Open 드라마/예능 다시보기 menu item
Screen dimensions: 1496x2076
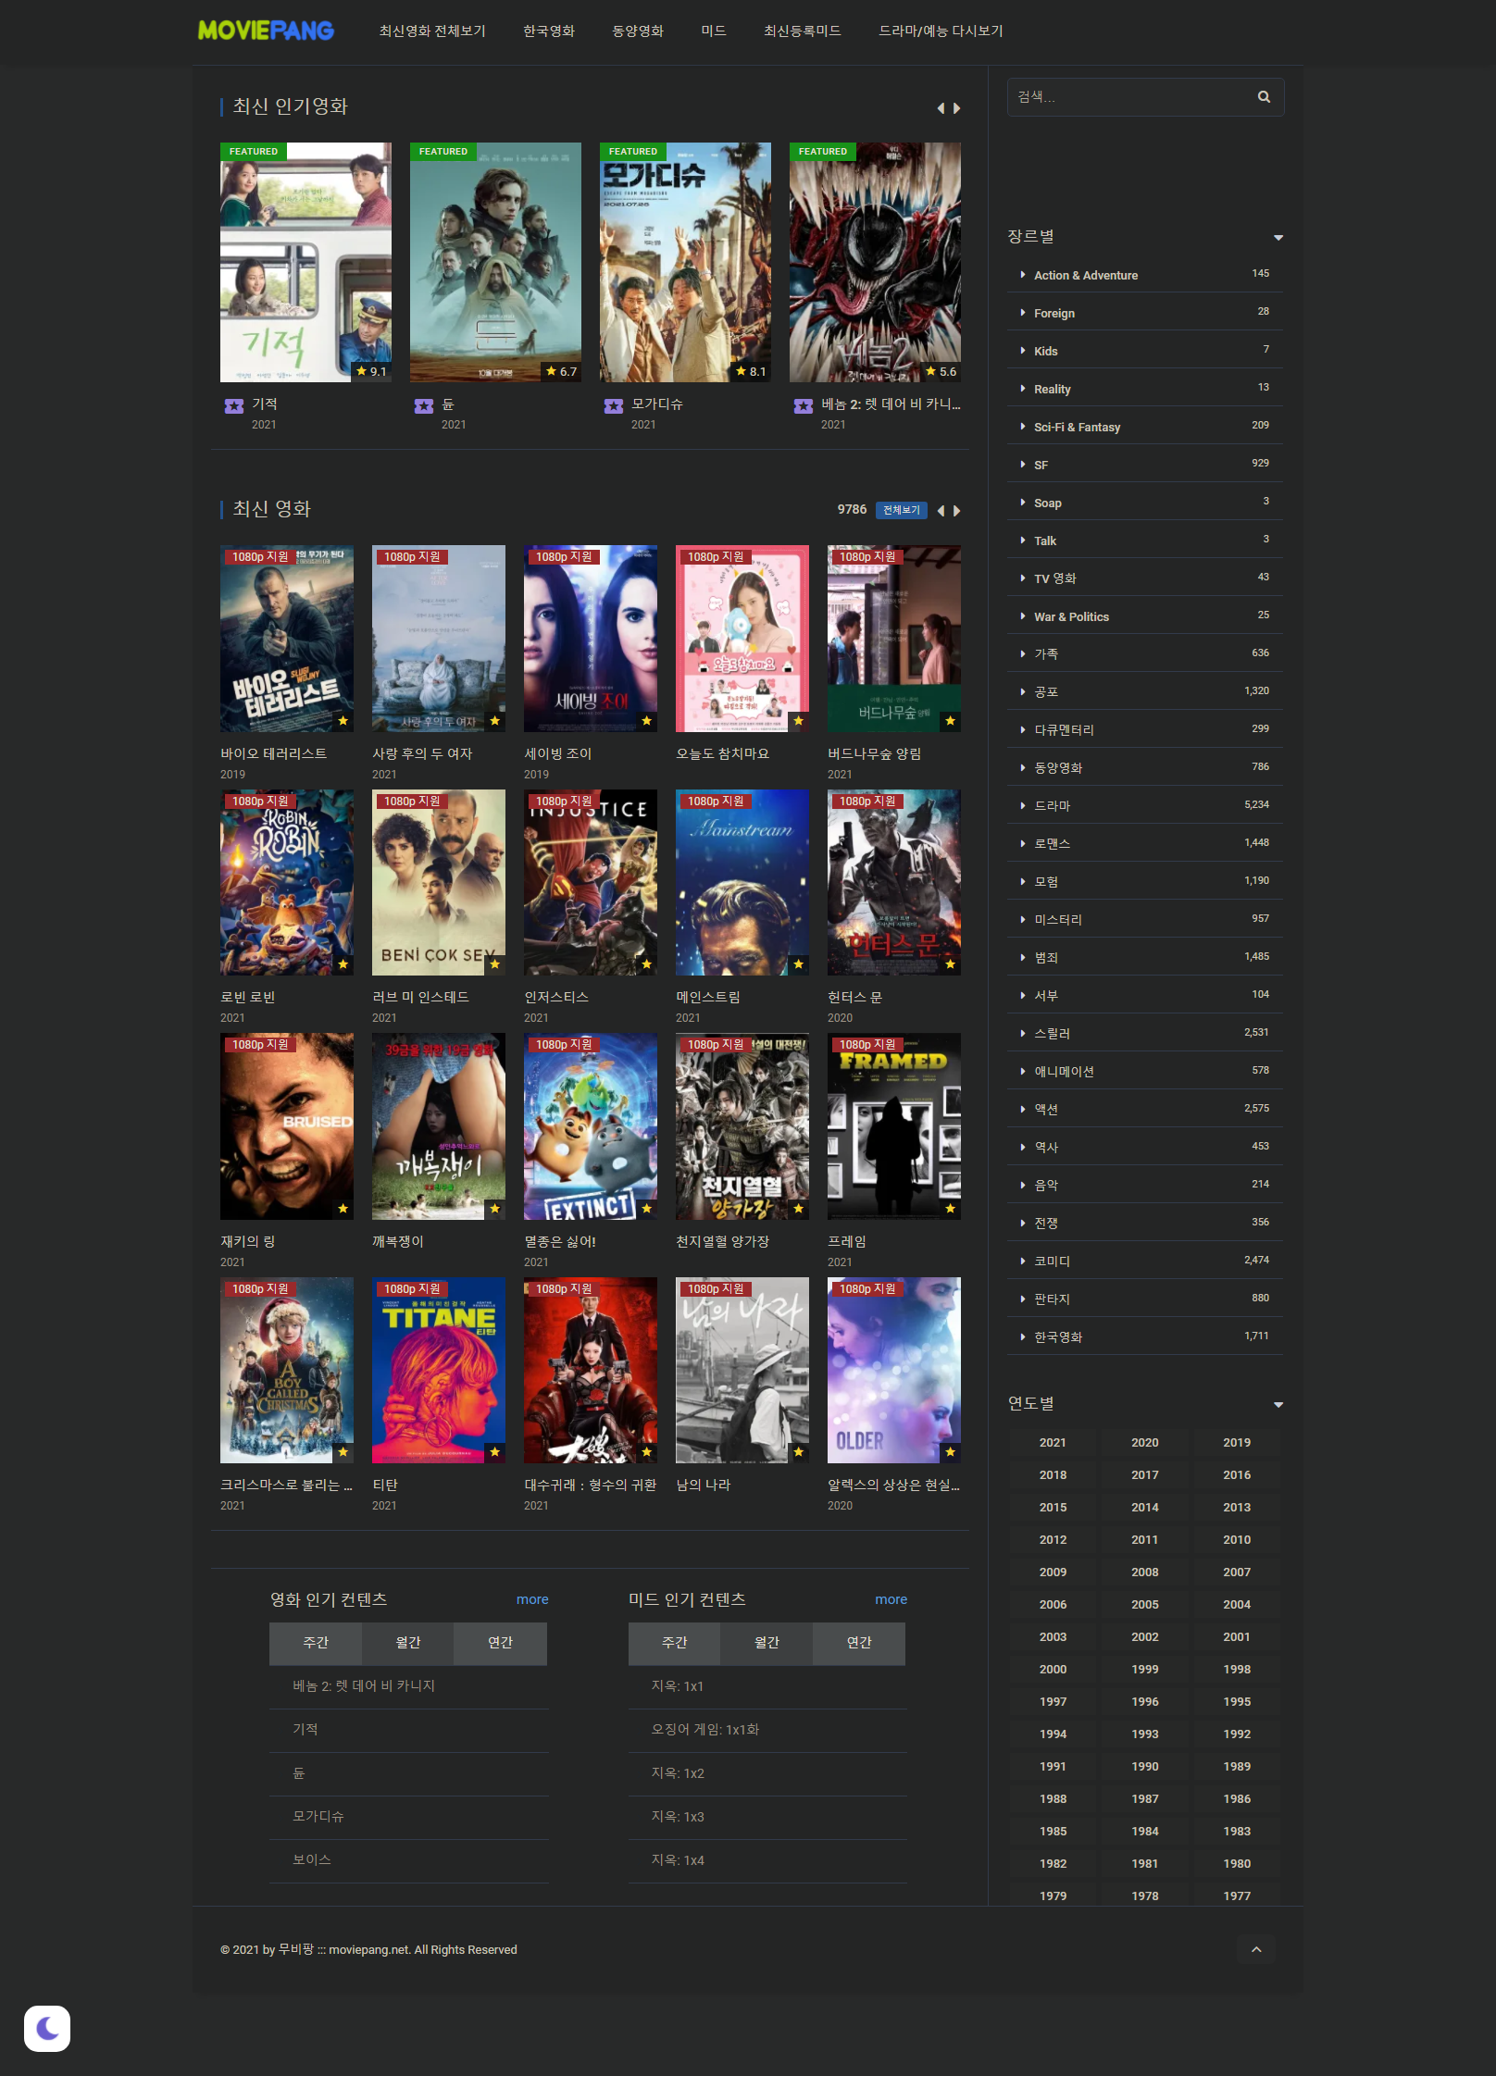tap(941, 31)
